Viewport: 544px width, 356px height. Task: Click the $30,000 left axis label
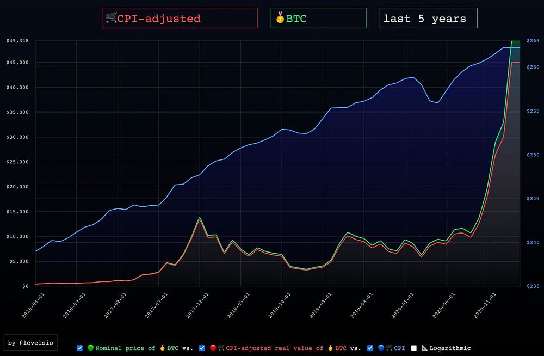[17, 137]
